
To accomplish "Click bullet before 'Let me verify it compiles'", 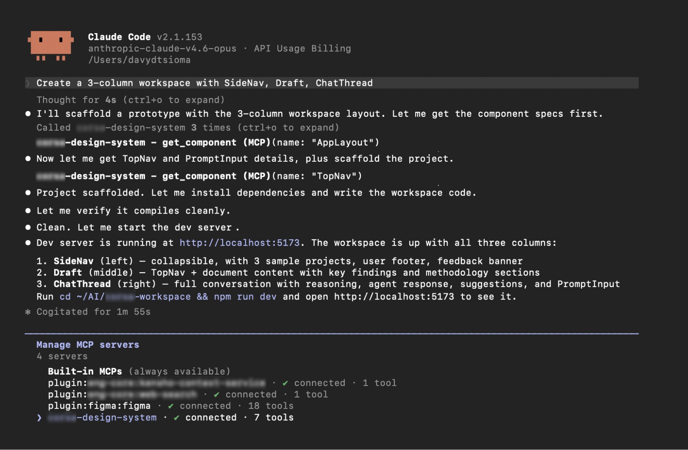I will [28, 211].
